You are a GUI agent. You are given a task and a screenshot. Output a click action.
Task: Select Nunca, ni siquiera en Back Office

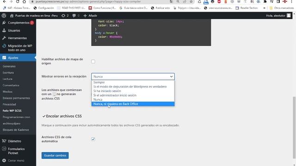point(133,104)
